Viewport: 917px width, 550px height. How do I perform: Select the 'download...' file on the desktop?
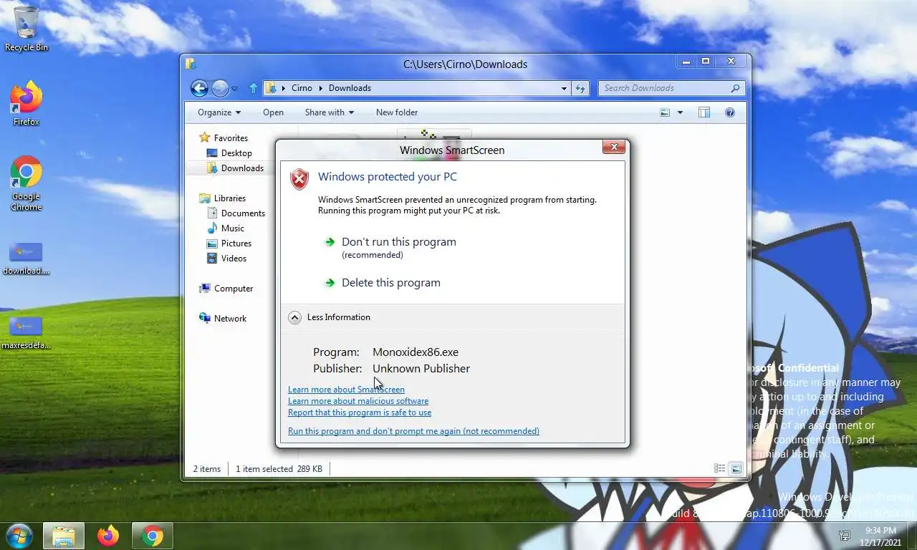pyautogui.click(x=27, y=259)
